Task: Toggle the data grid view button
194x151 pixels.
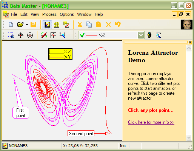Action: [57, 25]
